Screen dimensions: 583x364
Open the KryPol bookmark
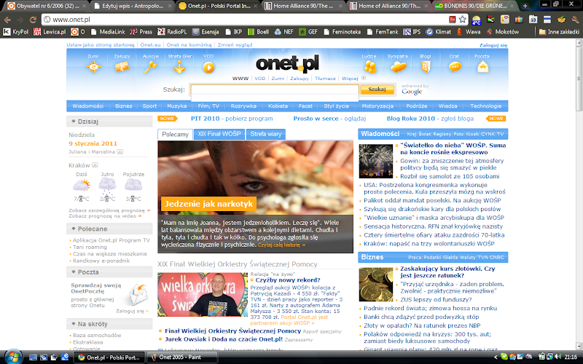click(x=15, y=32)
